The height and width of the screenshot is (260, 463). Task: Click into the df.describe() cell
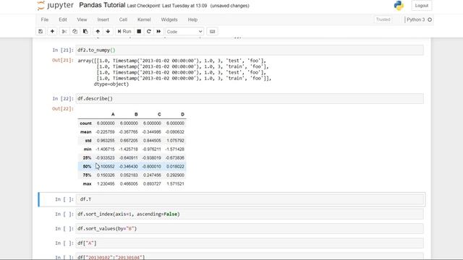(250, 99)
